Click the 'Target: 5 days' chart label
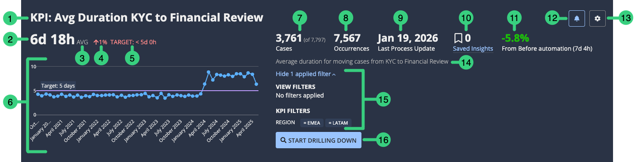 [x=58, y=86]
